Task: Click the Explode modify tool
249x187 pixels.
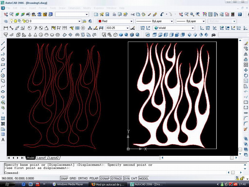Action: (246, 129)
